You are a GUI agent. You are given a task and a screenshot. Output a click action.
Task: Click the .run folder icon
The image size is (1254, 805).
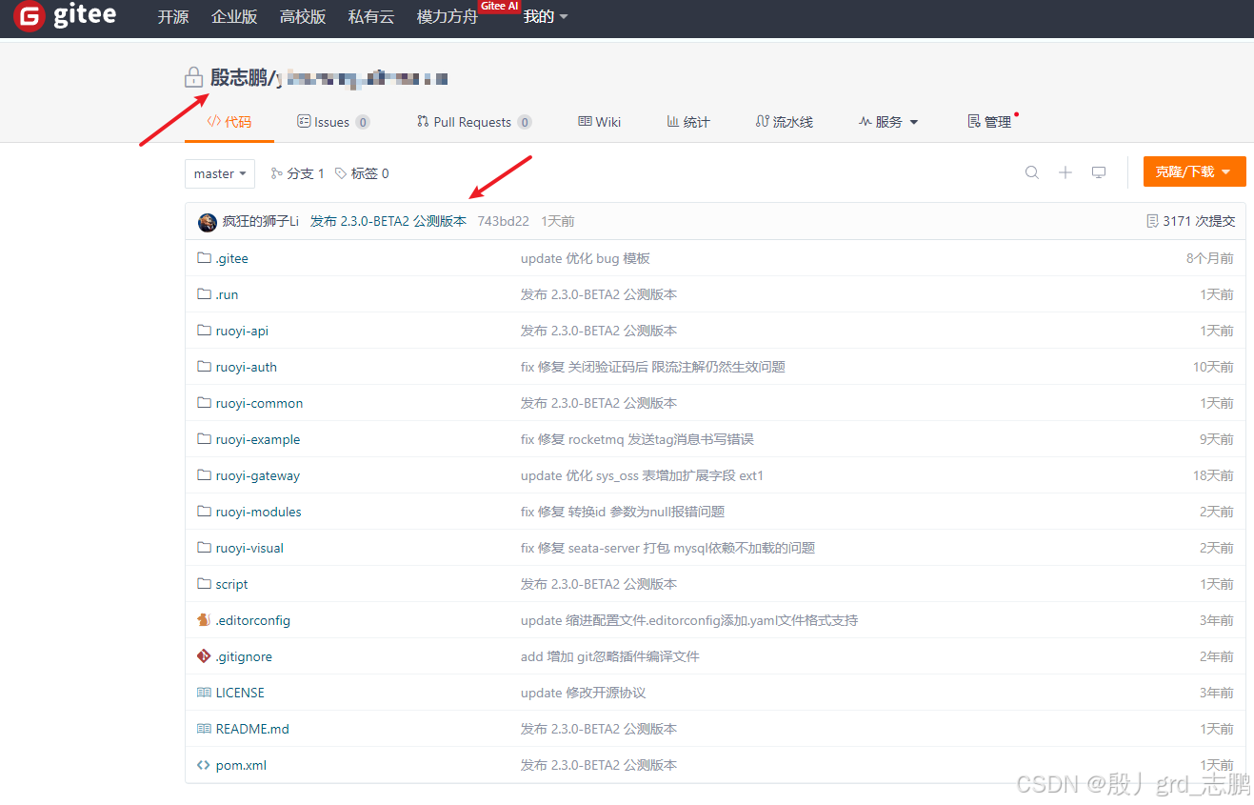tap(204, 294)
